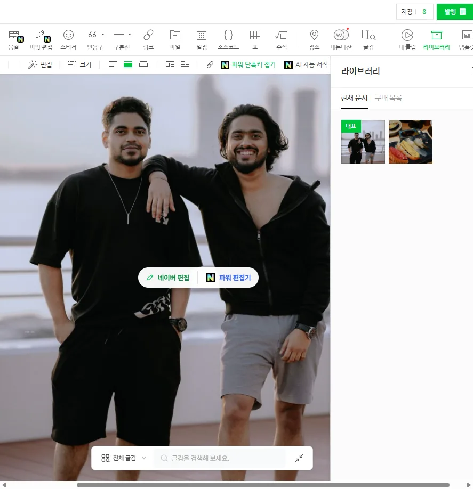Attach a file with the 파일 icon

[x=175, y=40]
